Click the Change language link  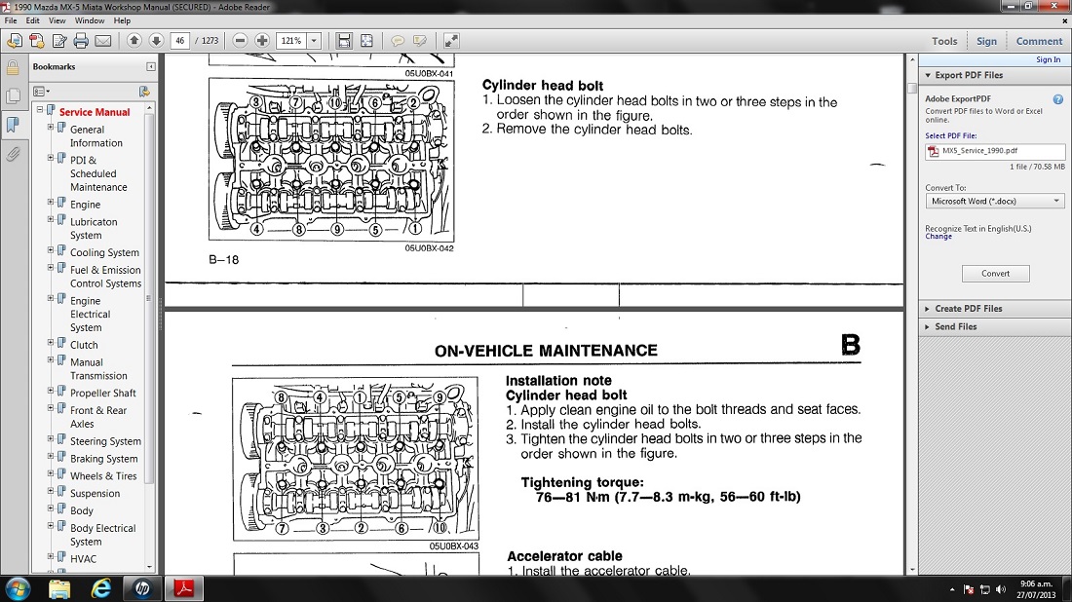click(x=938, y=237)
